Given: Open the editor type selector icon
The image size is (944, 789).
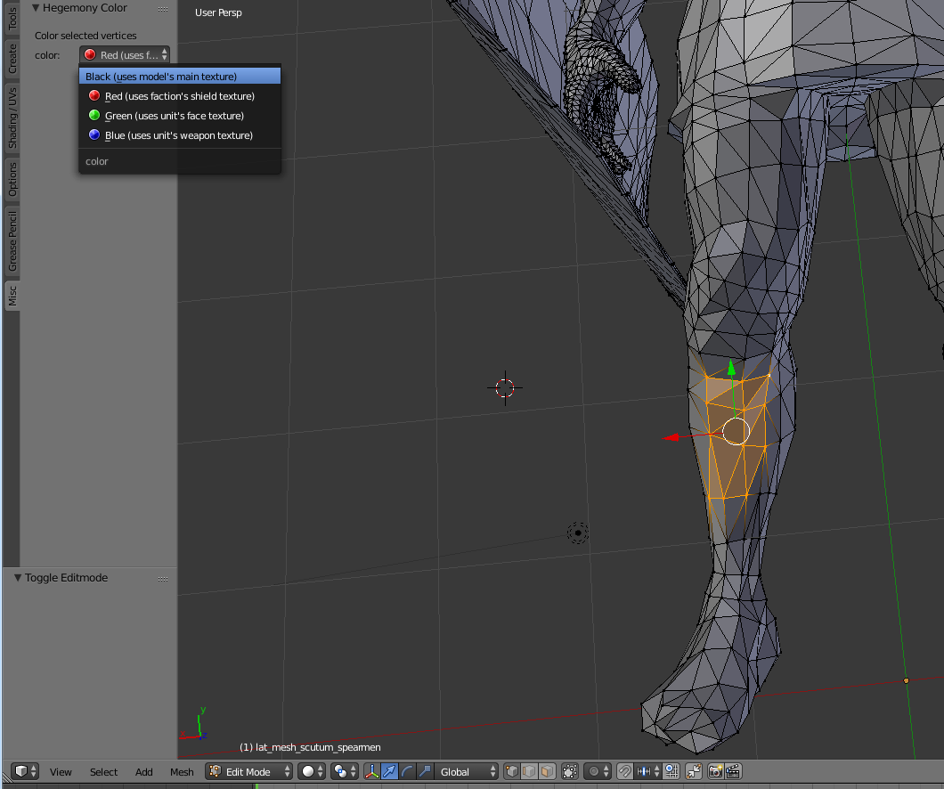Looking at the screenshot, I should tap(25, 771).
